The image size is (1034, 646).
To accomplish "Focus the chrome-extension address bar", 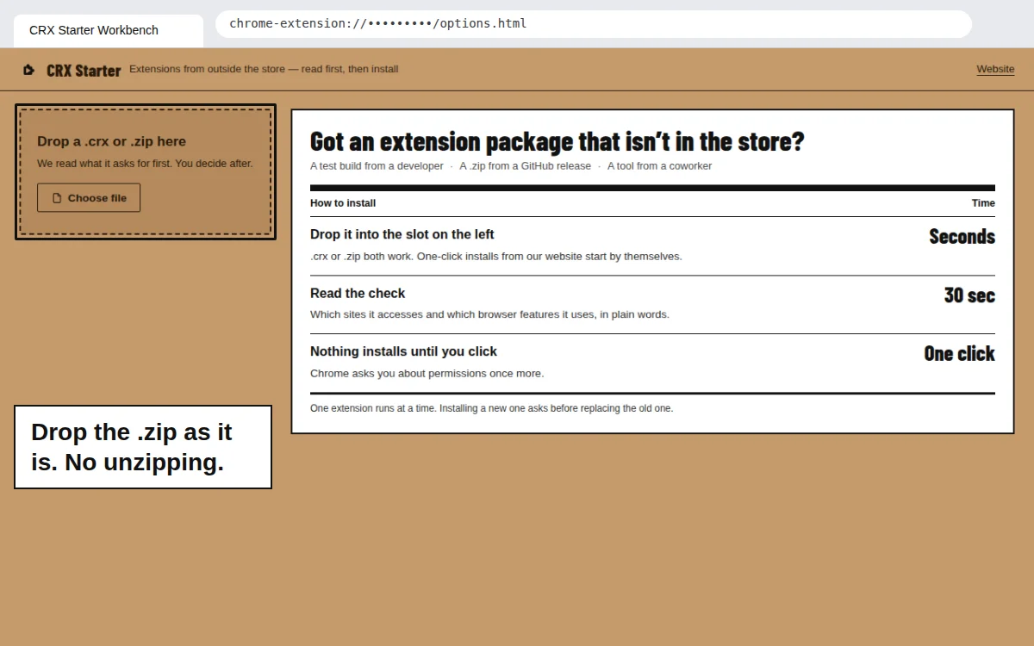I will coord(594,24).
